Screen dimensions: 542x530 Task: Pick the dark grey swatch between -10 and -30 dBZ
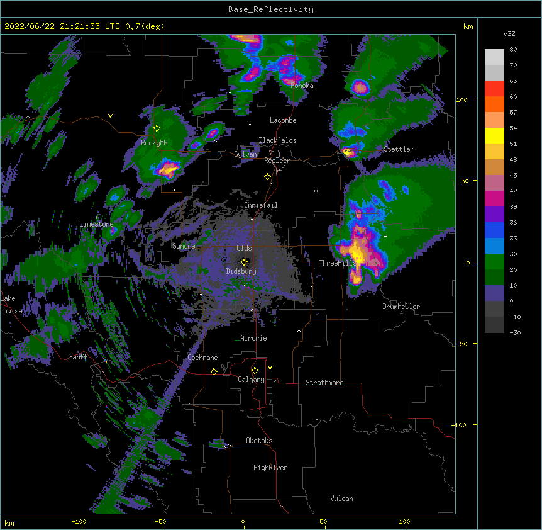(494, 325)
